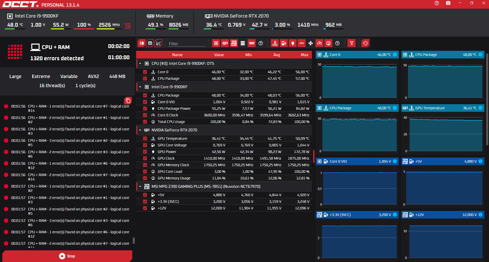Uncheck the Total CPU Usage checkbox

pyautogui.click(x=145, y=122)
